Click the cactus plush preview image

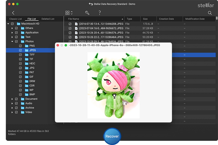[x=113, y=85]
